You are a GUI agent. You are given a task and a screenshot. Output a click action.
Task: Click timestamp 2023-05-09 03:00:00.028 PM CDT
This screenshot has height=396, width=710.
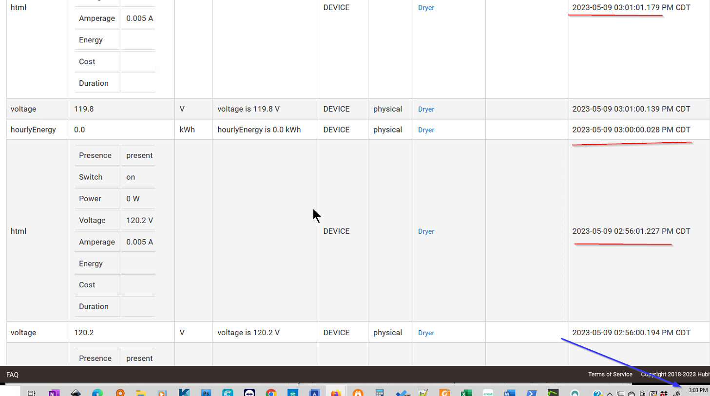tap(631, 130)
